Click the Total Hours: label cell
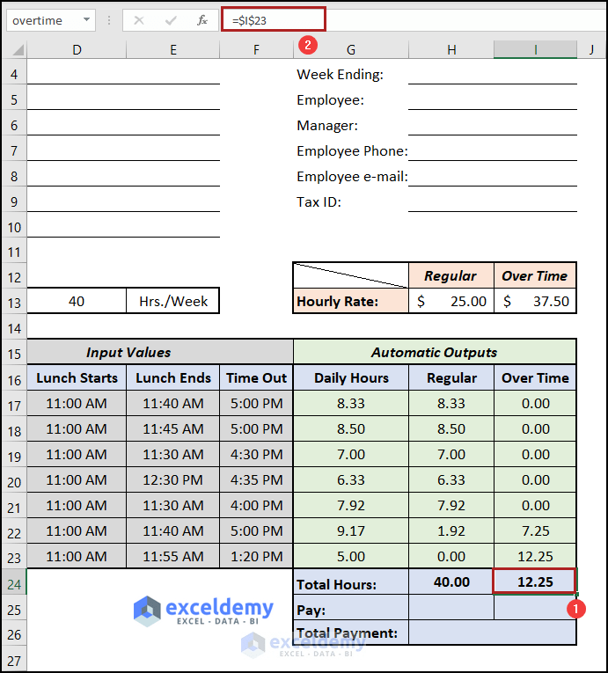The width and height of the screenshot is (608, 673). point(351,584)
